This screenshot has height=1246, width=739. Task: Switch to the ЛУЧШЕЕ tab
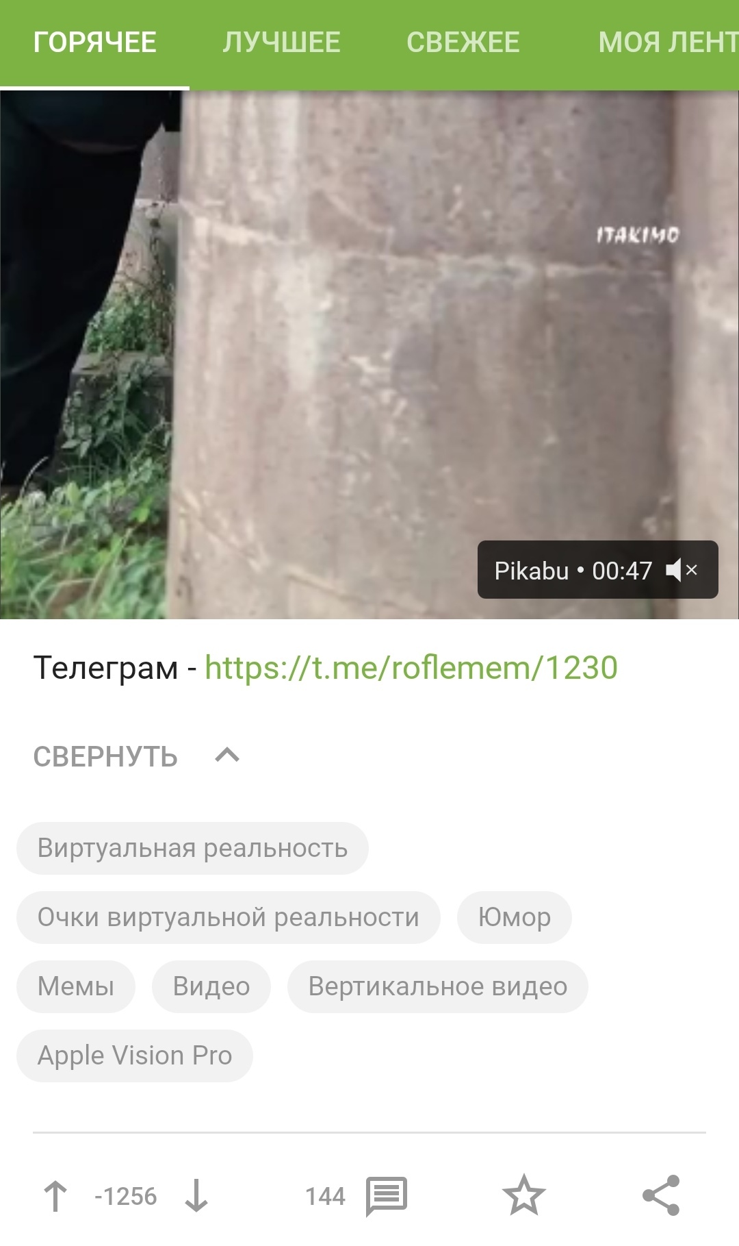pos(281,42)
